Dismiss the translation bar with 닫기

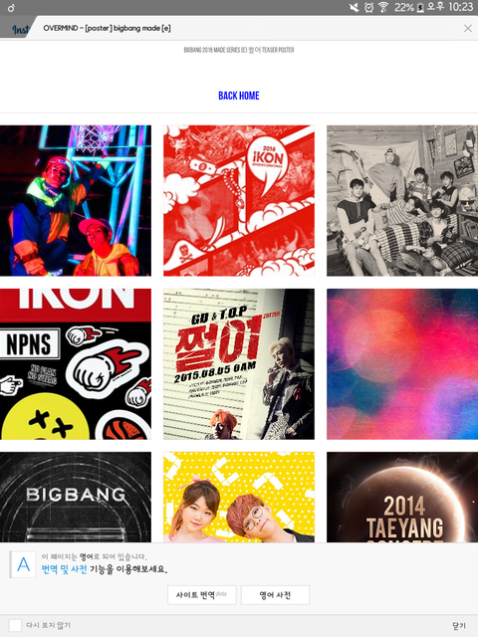tap(459, 626)
